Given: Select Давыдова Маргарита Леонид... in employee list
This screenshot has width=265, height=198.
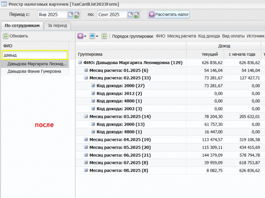Looking at the screenshot, I should [35, 64].
